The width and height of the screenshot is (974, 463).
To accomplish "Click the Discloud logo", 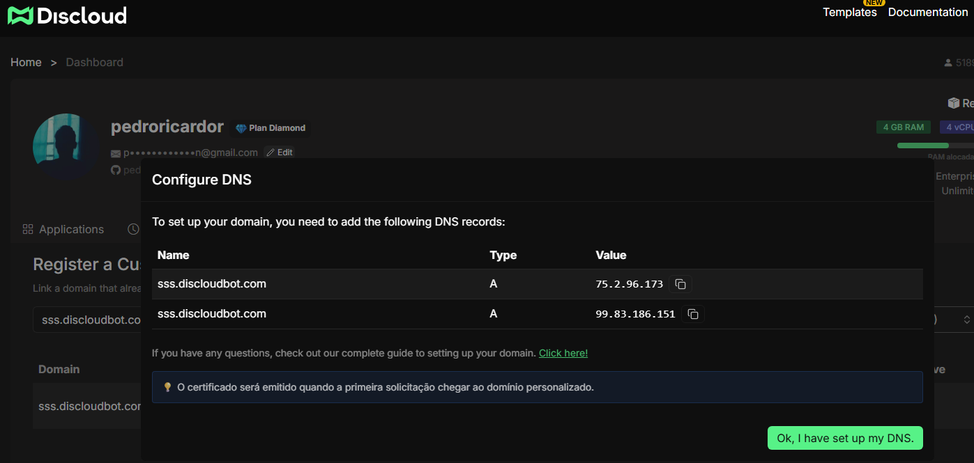I will click(x=67, y=15).
